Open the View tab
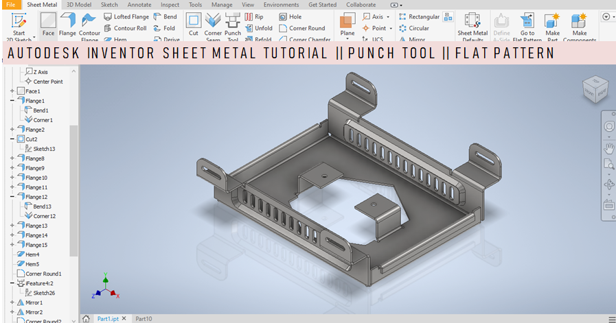Screen dimensions: 616x323 pyautogui.click(x=247, y=5)
